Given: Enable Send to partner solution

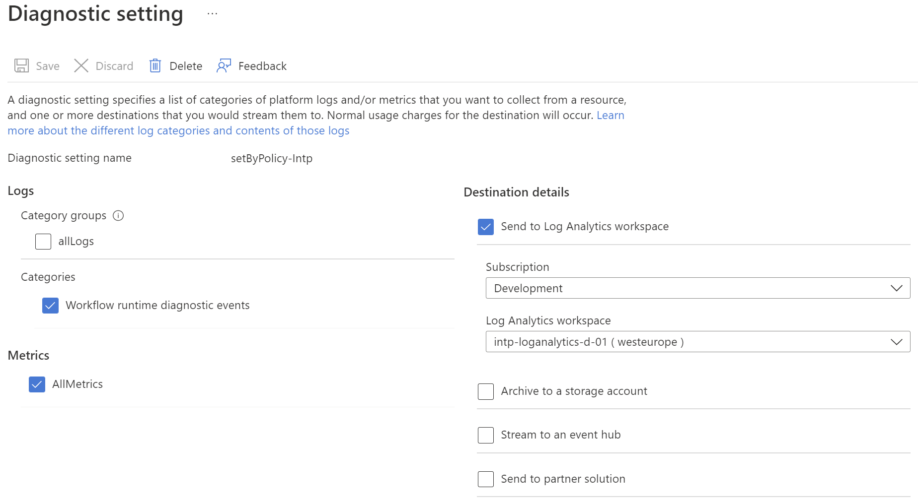Looking at the screenshot, I should pos(485,479).
